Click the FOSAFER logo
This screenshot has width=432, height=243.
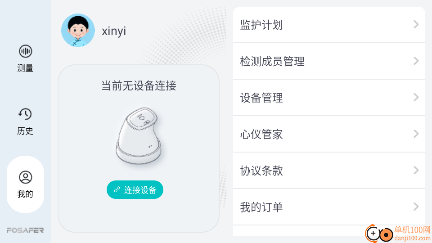25,230
